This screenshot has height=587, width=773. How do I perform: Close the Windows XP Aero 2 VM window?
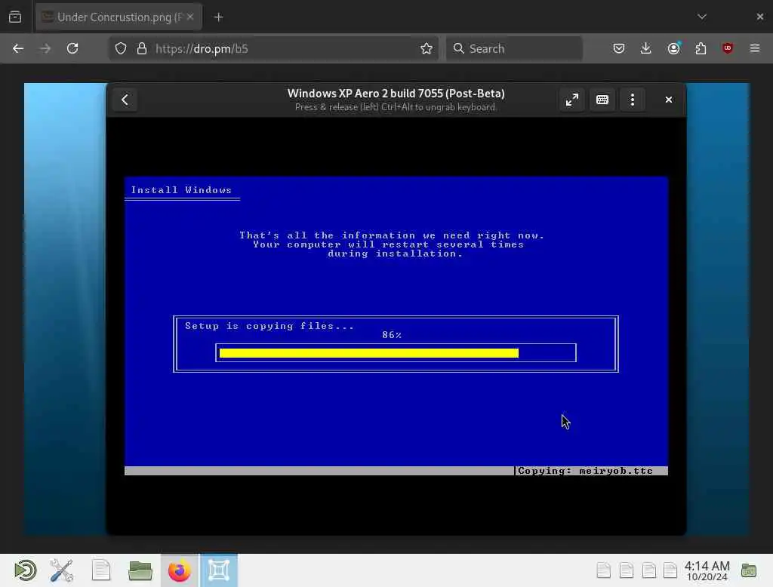[669, 100]
